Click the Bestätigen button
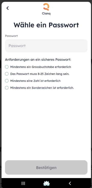Screen dimensions: 92x188 46,167
